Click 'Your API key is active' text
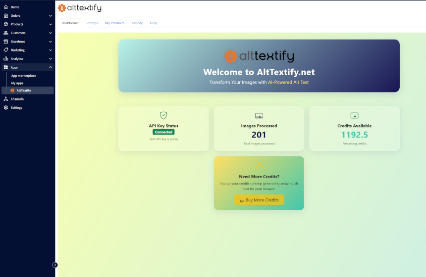The height and width of the screenshot is (277, 426). click(x=163, y=139)
